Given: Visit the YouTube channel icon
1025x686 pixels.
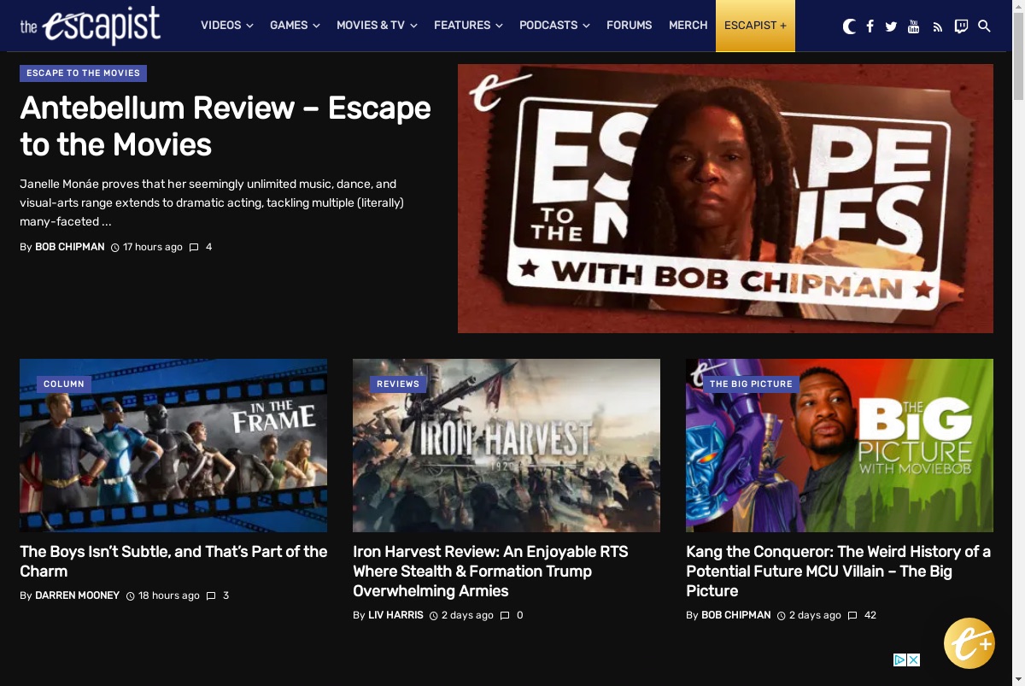Looking at the screenshot, I should click(913, 26).
